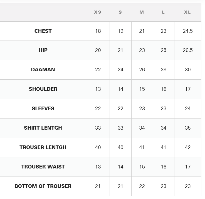Click the SHOULDER row label

43,89
